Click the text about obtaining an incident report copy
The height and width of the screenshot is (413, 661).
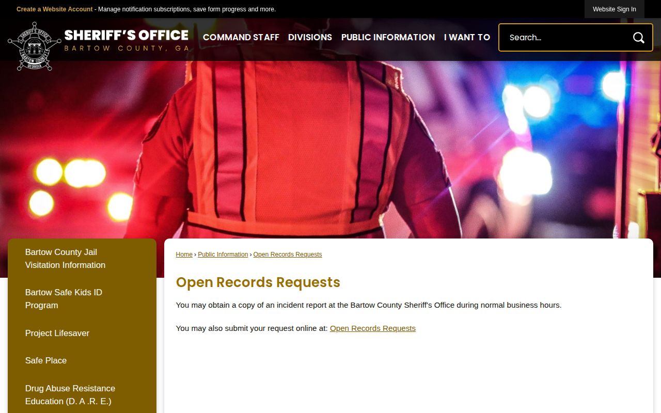[369, 305]
